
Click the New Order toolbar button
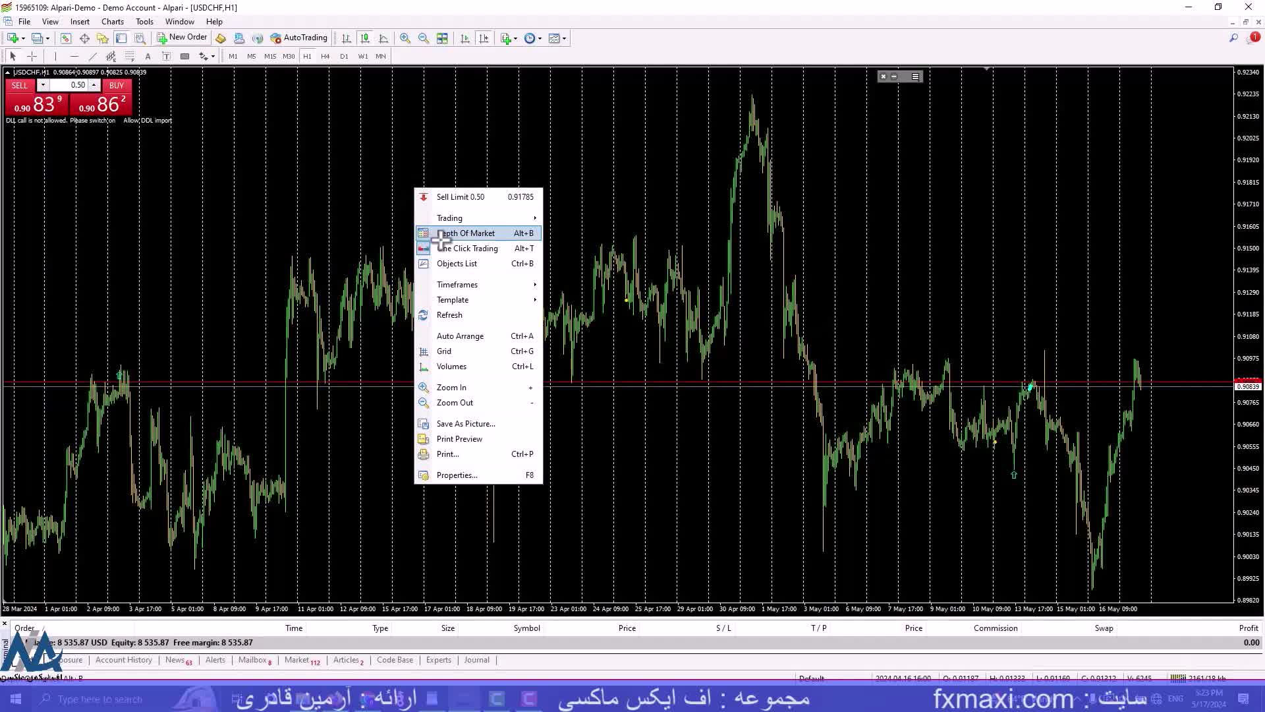(x=182, y=38)
